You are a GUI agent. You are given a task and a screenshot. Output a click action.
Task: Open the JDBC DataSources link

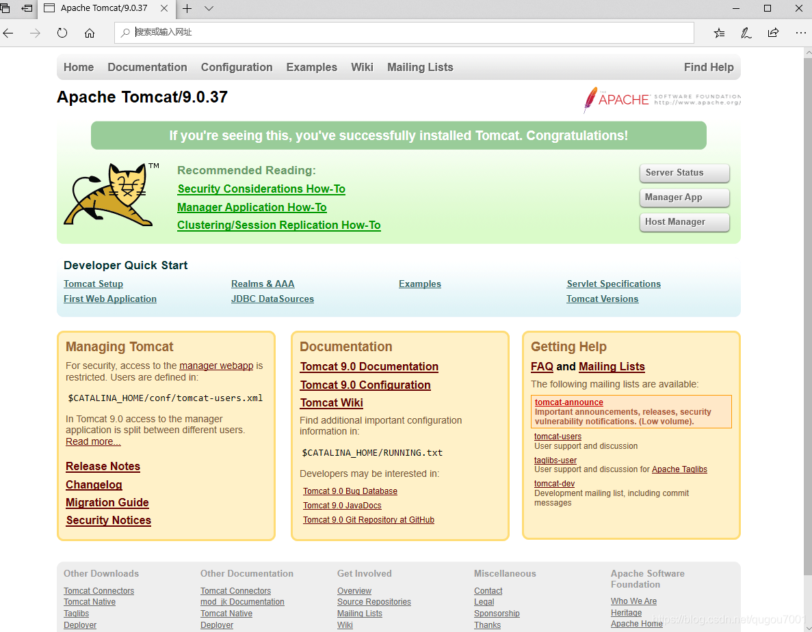tap(272, 299)
